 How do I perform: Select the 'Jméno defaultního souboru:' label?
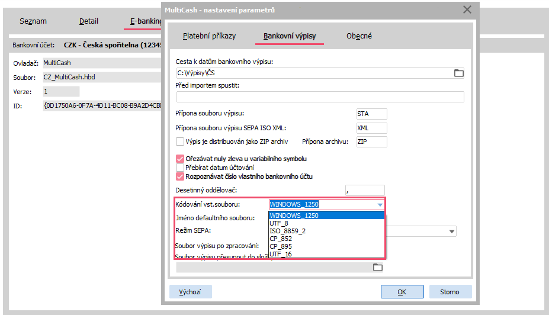215,218
